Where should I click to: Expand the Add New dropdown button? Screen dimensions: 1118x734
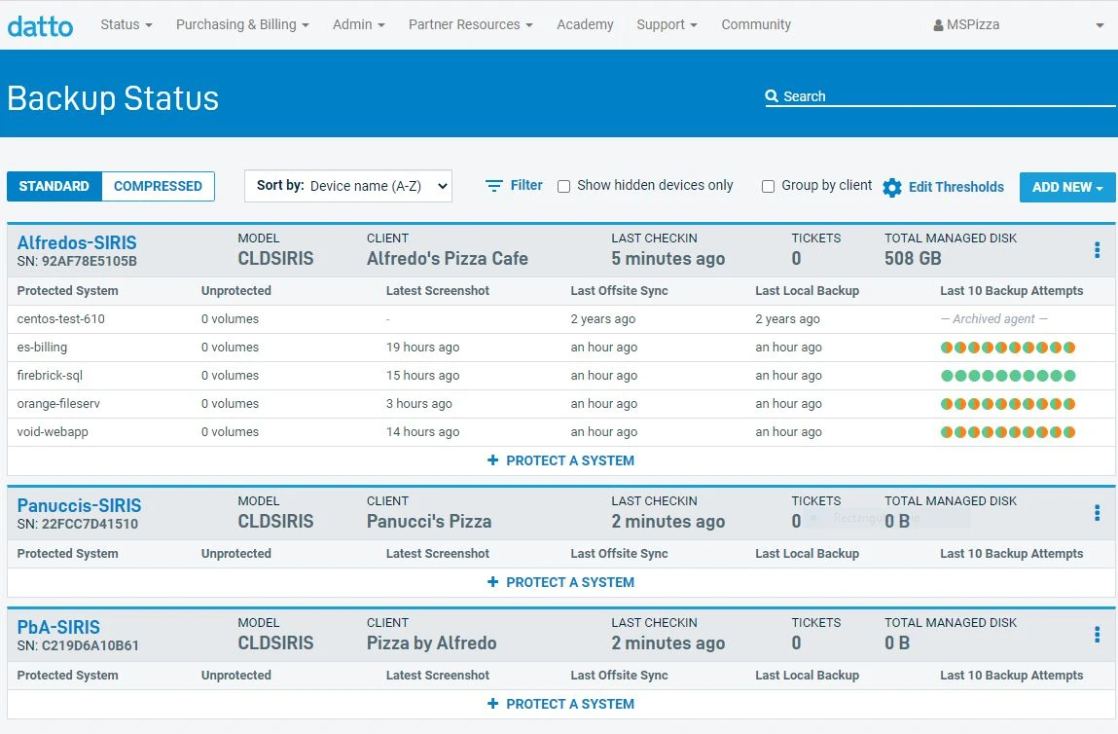pyautogui.click(x=1066, y=187)
